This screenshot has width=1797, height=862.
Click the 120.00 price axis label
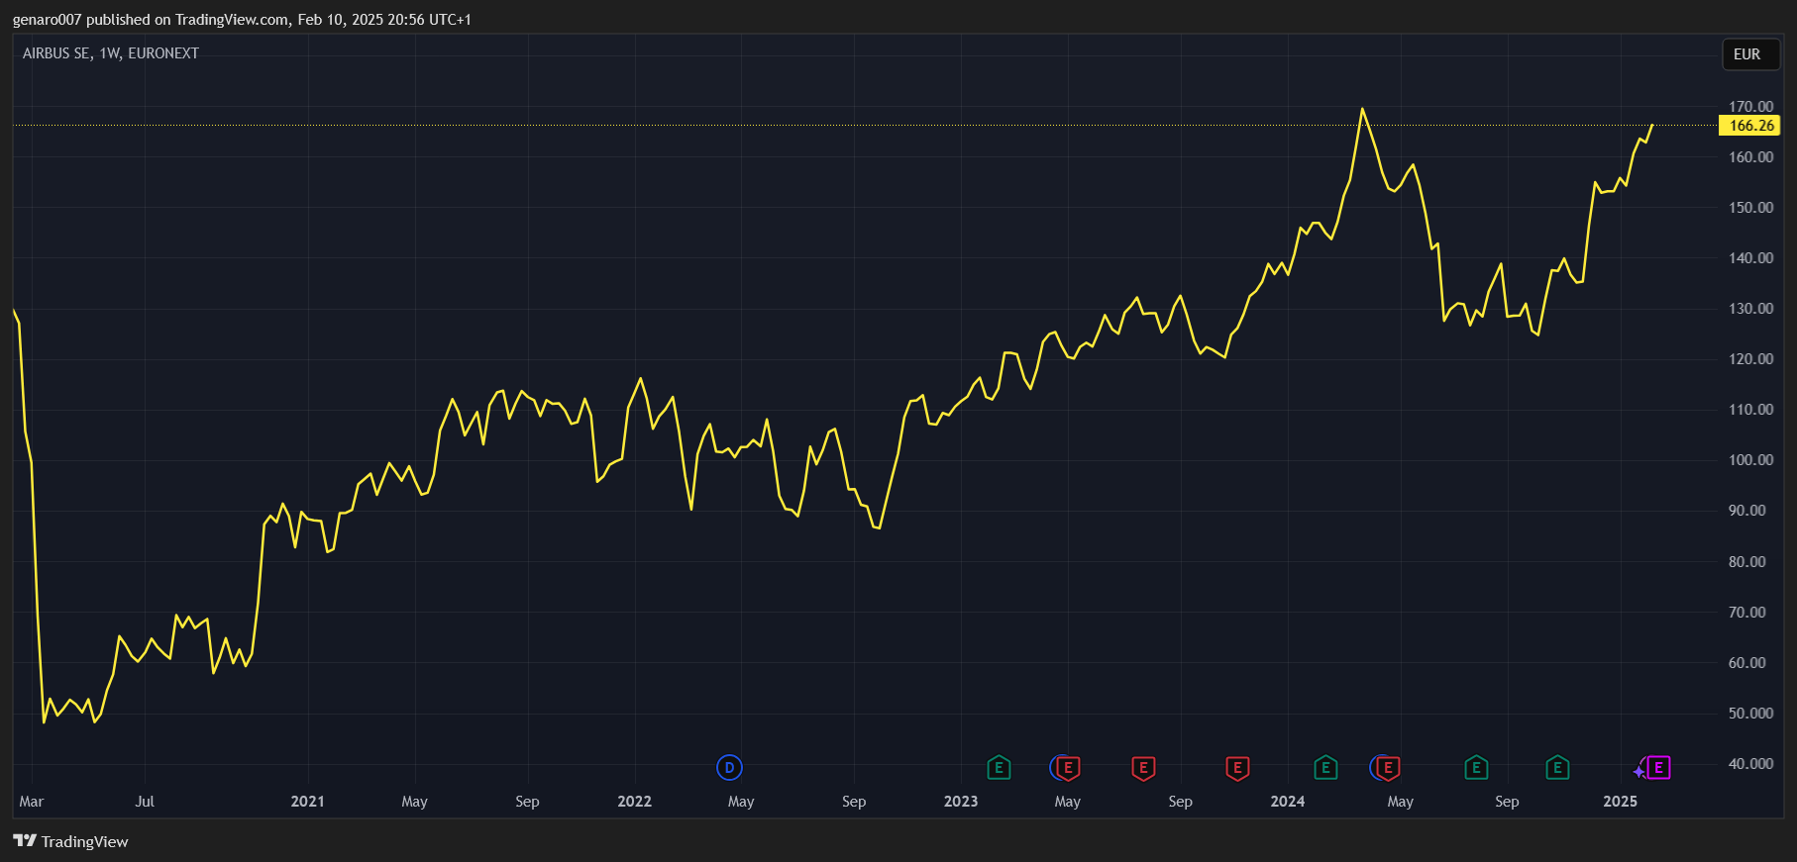pos(1750,358)
